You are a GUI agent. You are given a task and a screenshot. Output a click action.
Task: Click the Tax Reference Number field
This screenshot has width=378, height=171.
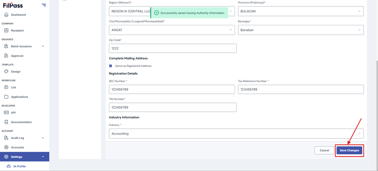click(301, 89)
